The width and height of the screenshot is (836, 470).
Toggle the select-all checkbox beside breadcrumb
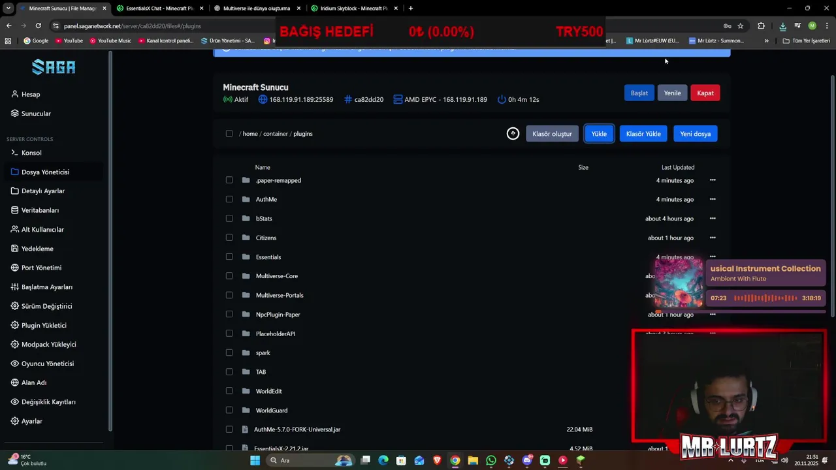(229, 134)
